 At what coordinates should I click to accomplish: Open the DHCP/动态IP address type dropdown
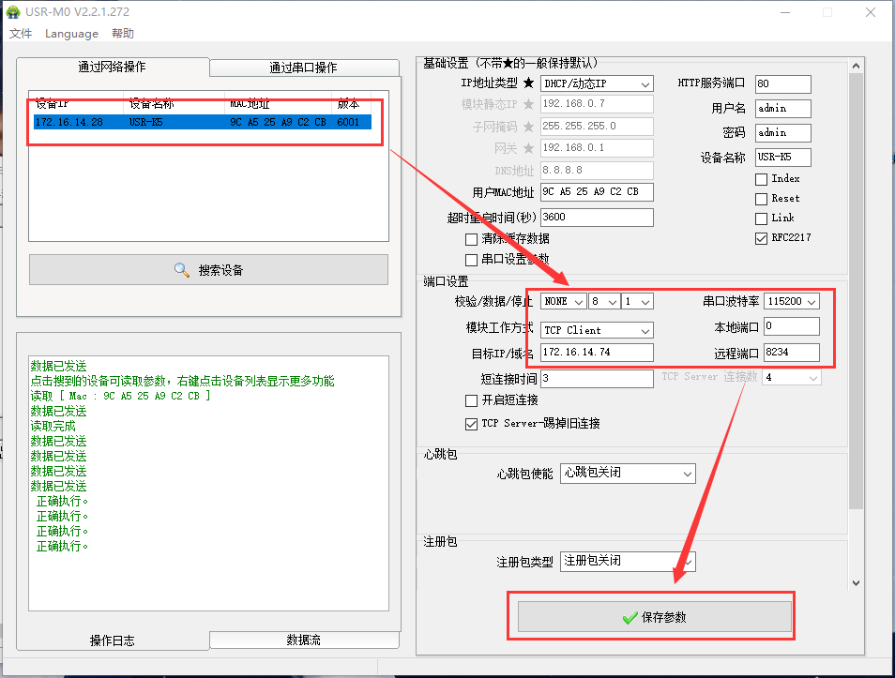click(x=597, y=84)
